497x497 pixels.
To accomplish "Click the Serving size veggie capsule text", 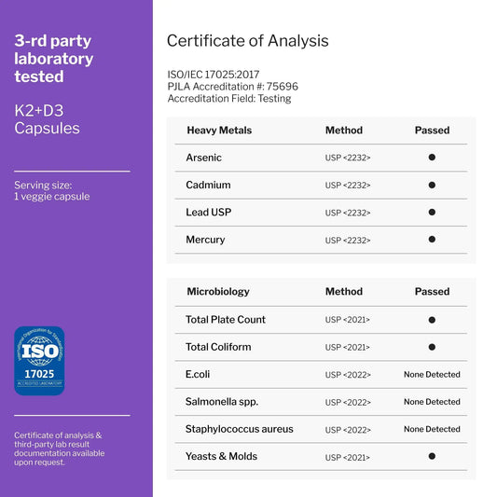I will [x=51, y=191].
